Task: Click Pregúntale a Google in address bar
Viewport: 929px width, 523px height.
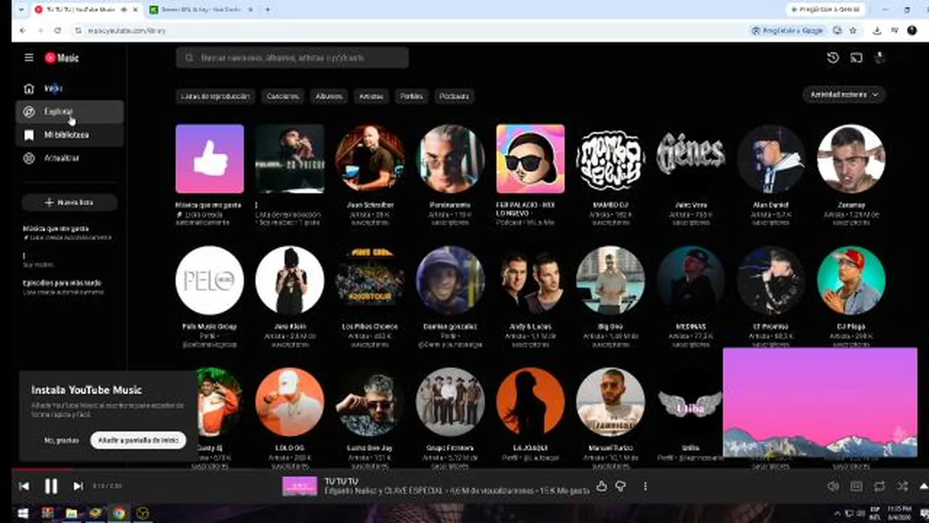Action: (788, 31)
